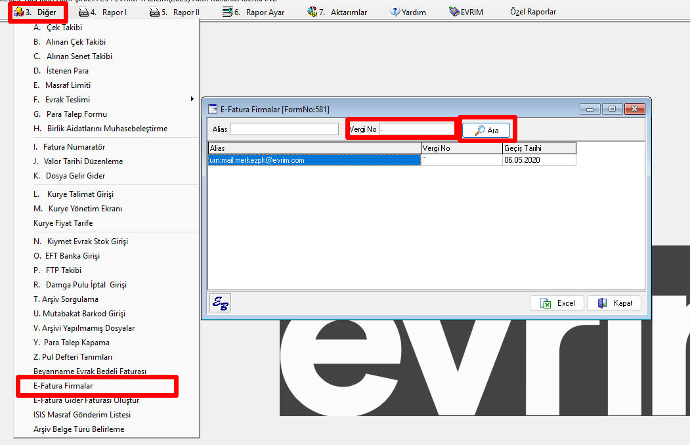Expand the Evrak Teslimi submenu arrow
This screenshot has width=690, height=445.
[192, 99]
